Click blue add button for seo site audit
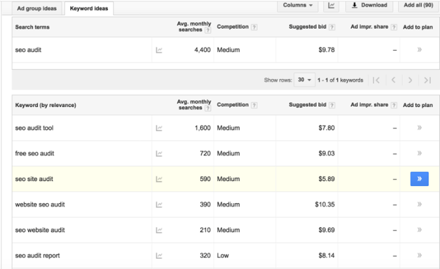440x269 pixels. tap(419, 179)
